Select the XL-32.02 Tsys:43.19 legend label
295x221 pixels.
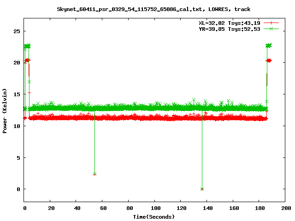(x=230, y=23)
